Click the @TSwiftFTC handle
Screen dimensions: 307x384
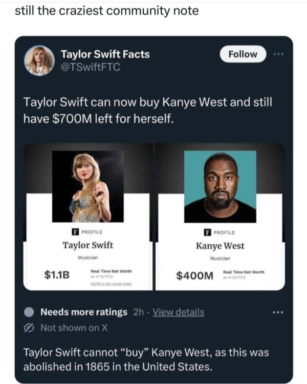point(90,67)
